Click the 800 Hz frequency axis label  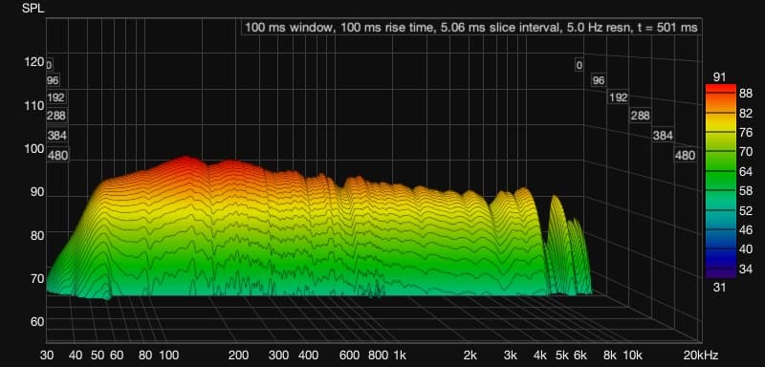pyautogui.click(x=379, y=355)
